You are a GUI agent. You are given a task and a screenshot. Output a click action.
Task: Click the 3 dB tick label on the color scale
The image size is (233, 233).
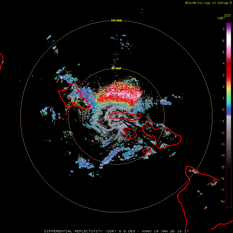click(223, 75)
